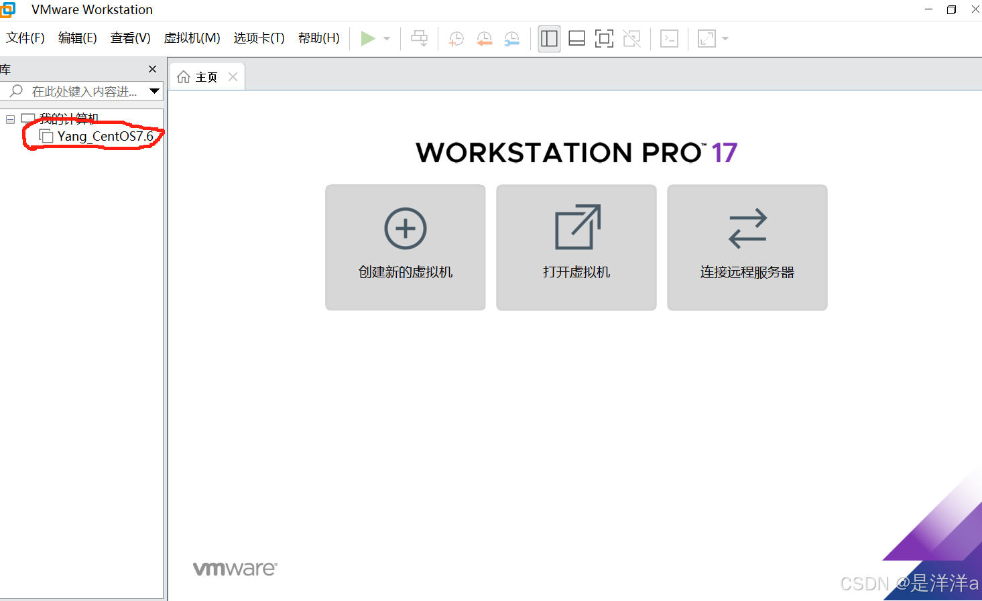This screenshot has height=601, width=982.
Task: Toggle the library sidebar view icon
Action: (549, 38)
